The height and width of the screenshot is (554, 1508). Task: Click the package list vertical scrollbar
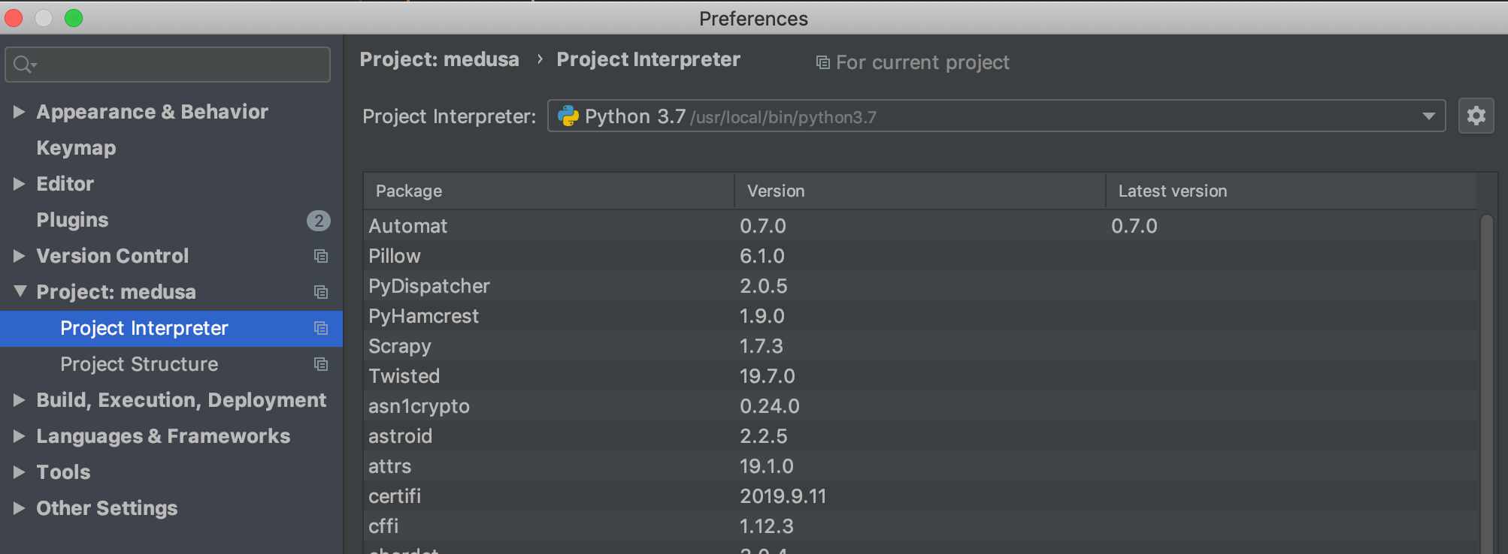click(1486, 375)
